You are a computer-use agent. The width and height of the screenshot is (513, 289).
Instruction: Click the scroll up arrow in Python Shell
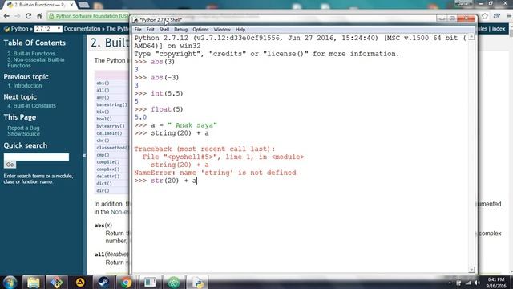click(471, 38)
